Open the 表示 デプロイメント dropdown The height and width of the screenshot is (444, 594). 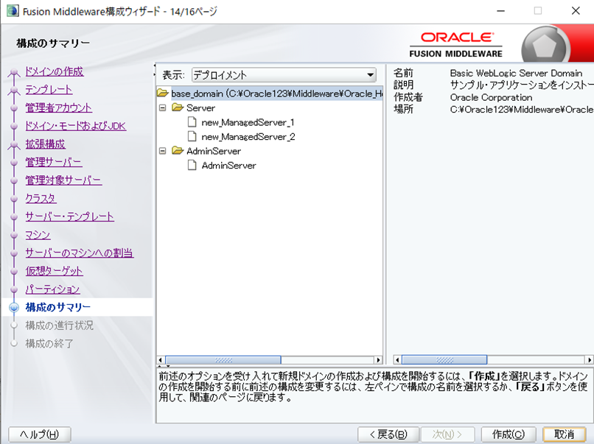click(x=284, y=75)
